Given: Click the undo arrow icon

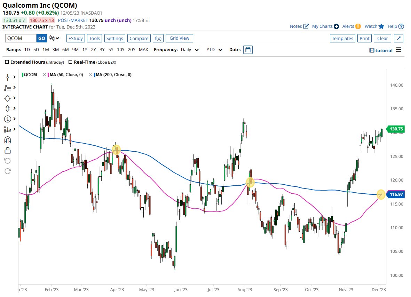Looking at the screenshot, I should click(x=8, y=161).
